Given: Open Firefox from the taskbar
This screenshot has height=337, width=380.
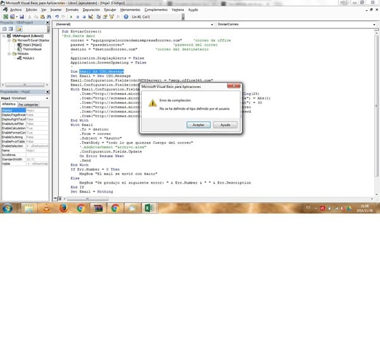Looking at the screenshot, I should point(64,208).
